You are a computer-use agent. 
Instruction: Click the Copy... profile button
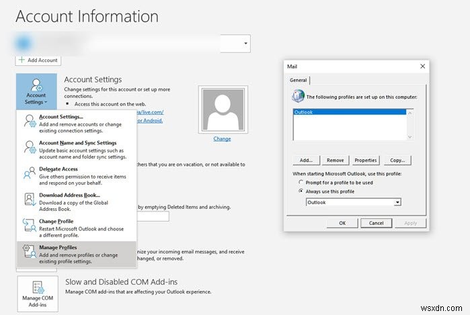[397, 161]
